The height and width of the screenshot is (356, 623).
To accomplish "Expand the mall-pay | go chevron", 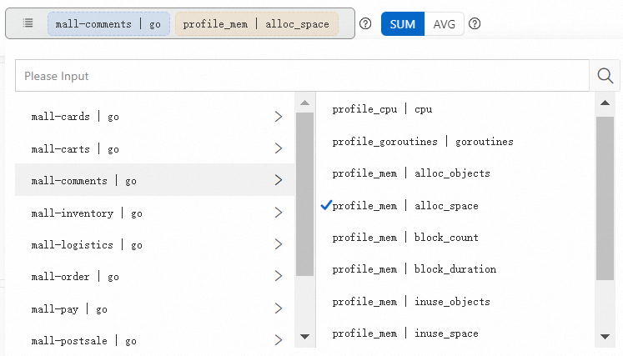I will coord(279,308).
